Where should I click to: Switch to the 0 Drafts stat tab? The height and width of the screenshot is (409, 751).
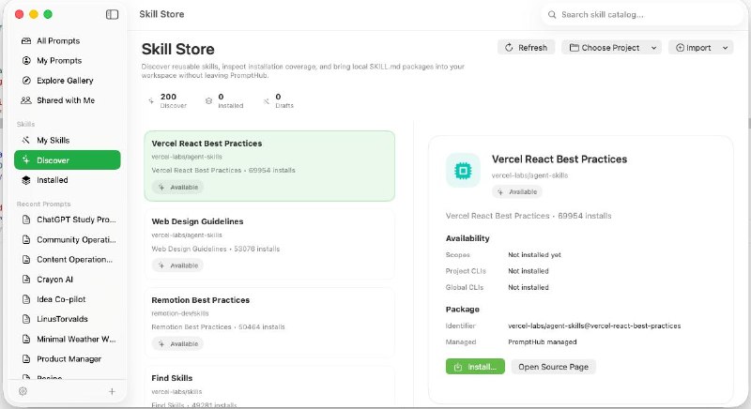pyautogui.click(x=278, y=100)
